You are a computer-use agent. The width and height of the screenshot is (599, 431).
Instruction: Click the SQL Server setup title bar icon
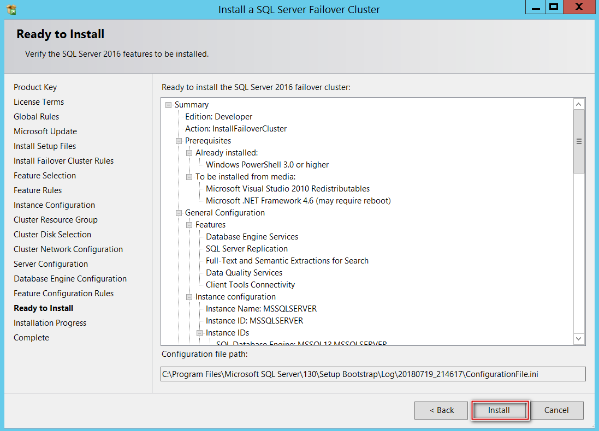[11, 9]
